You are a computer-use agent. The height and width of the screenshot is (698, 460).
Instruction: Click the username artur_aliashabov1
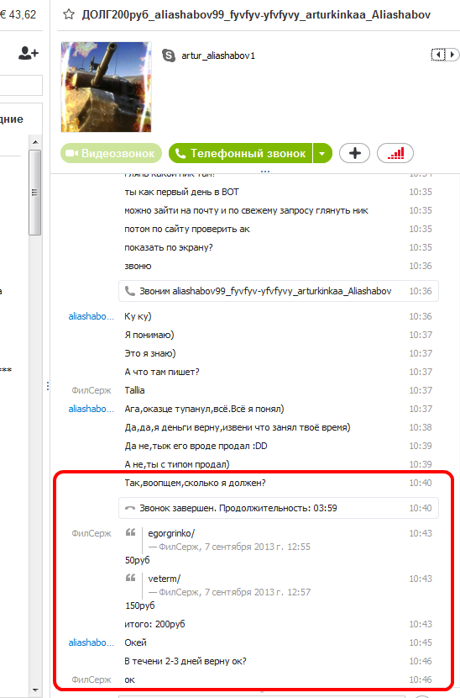coord(218,56)
